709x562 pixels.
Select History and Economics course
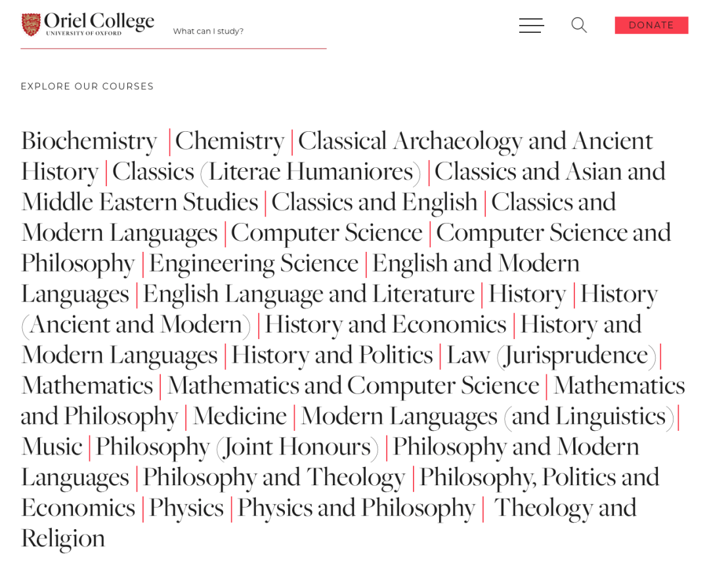pyautogui.click(x=385, y=324)
